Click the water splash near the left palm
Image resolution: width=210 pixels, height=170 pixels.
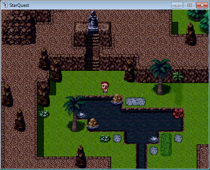coord(82,114)
